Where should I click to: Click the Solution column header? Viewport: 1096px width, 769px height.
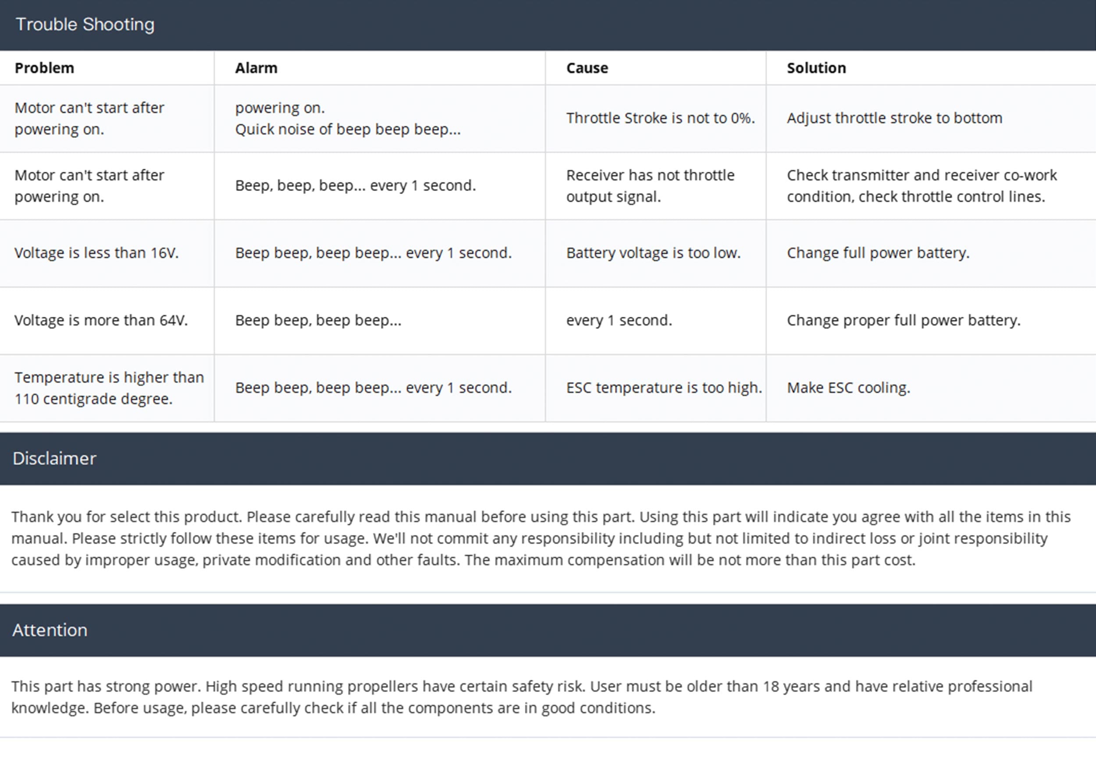(816, 68)
